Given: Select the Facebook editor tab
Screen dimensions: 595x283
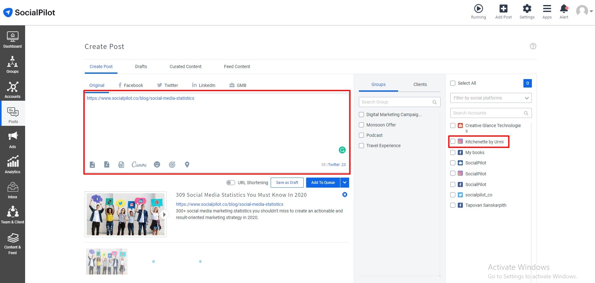Looking at the screenshot, I should click(131, 85).
